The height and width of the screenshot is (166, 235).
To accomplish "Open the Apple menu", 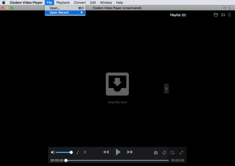I will 4,3.
